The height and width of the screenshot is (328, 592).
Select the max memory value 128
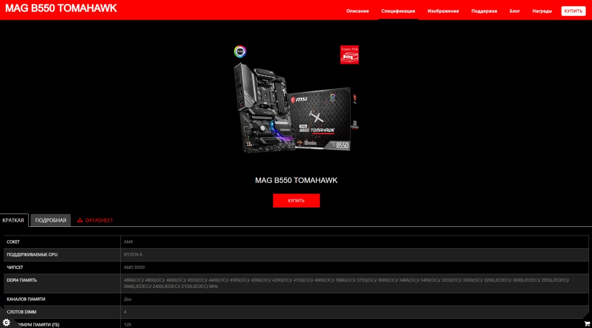click(127, 325)
